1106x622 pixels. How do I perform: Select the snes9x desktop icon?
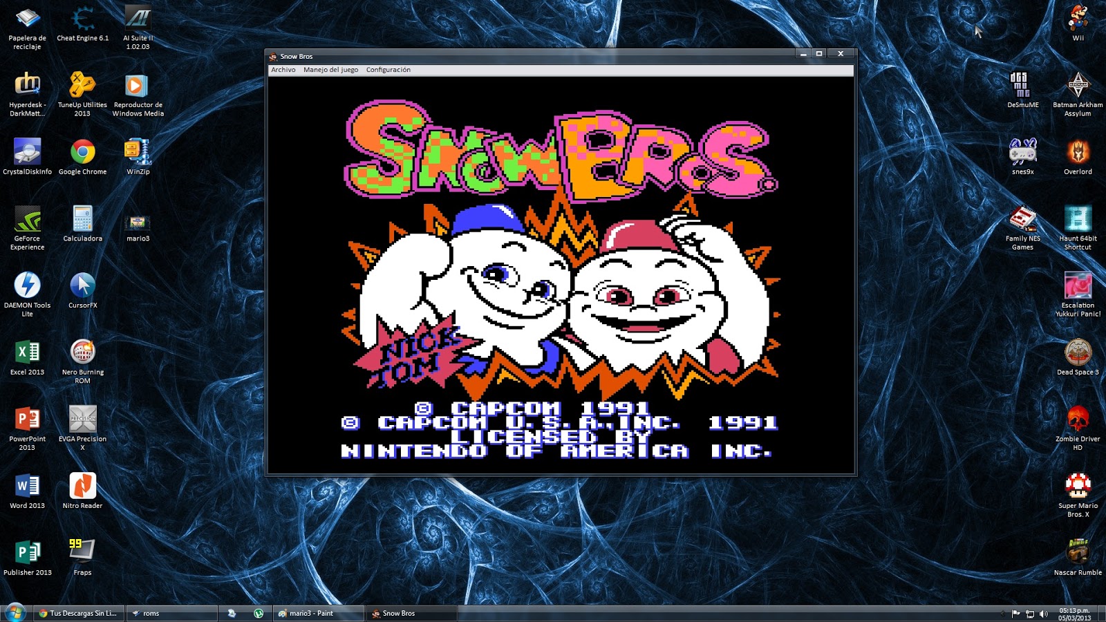point(1023,158)
